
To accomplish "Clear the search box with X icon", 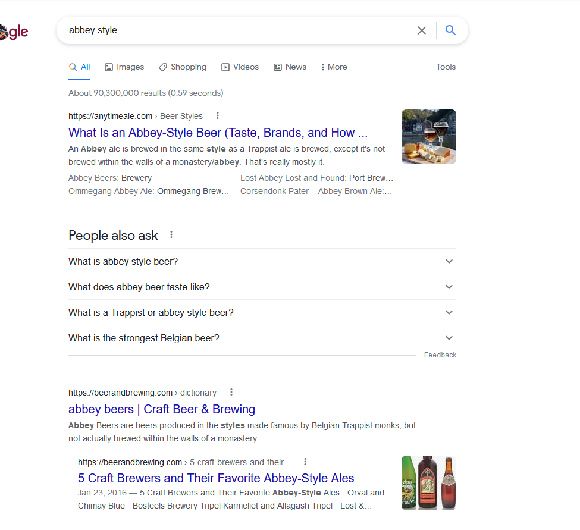I will coord(421,30).
